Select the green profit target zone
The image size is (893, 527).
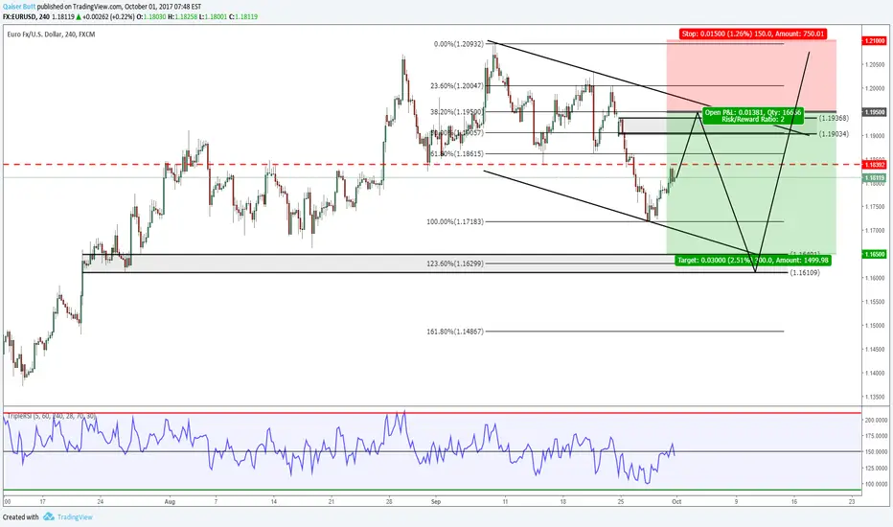[751, 183]
